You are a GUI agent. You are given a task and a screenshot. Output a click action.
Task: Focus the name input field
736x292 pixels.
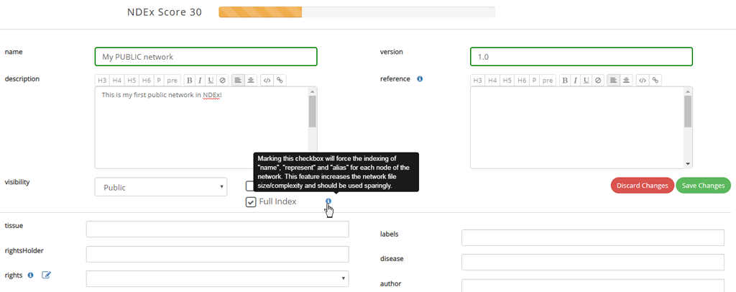click(206, 57)
